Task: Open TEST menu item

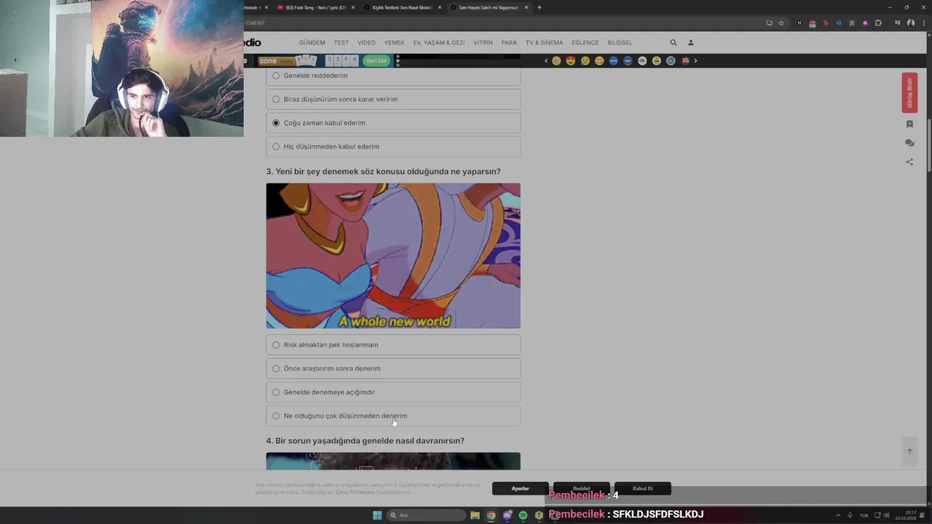Action: point(341,43)
